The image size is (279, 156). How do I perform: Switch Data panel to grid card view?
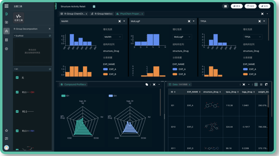pyautogui.click(x=261, y=85)
